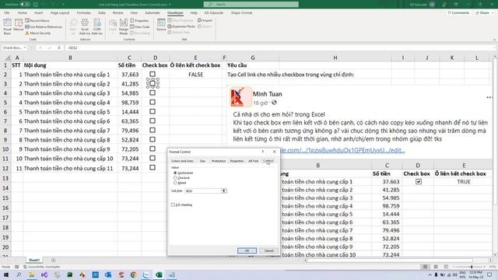Open XML Expansion Packs
This screenshot has width=498, height=280.
[x=181, y=26]
